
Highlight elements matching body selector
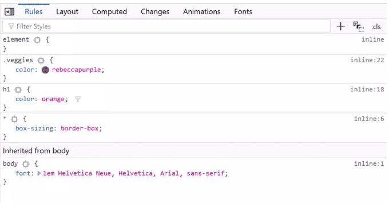tap(26, 164)
